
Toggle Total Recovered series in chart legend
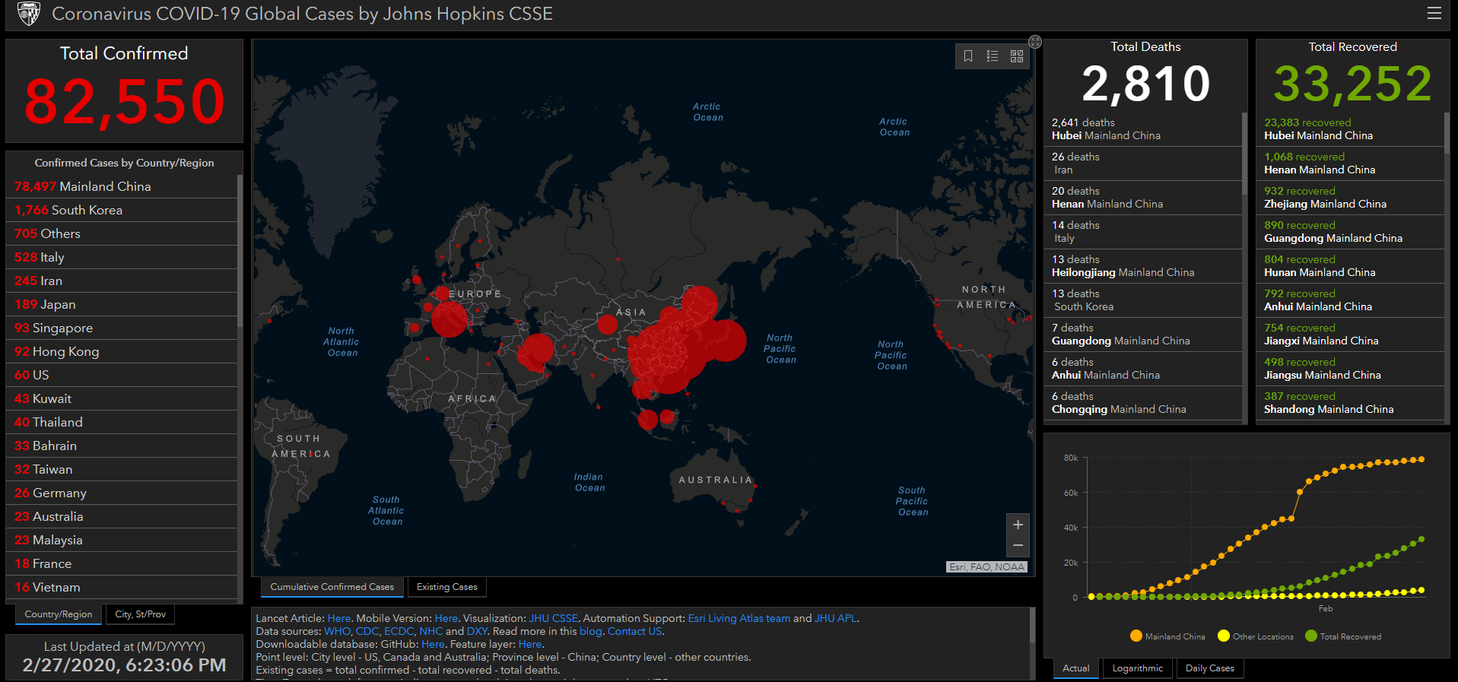pos(1343,636)
